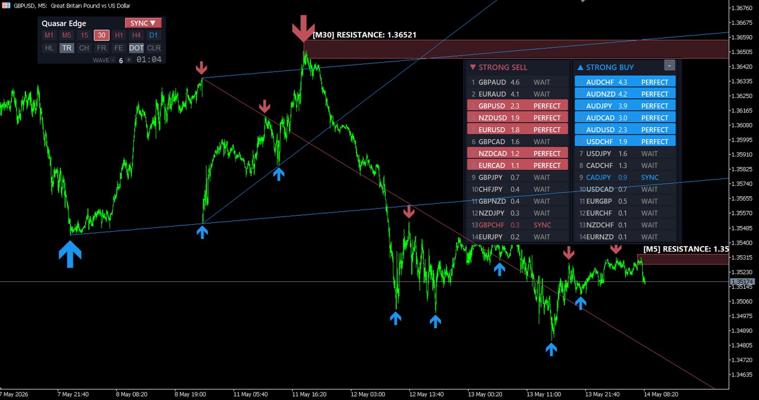Select NZDCAD in the Strong Sell list
This screenshot has width=759, height=400.
coord(518,153)
